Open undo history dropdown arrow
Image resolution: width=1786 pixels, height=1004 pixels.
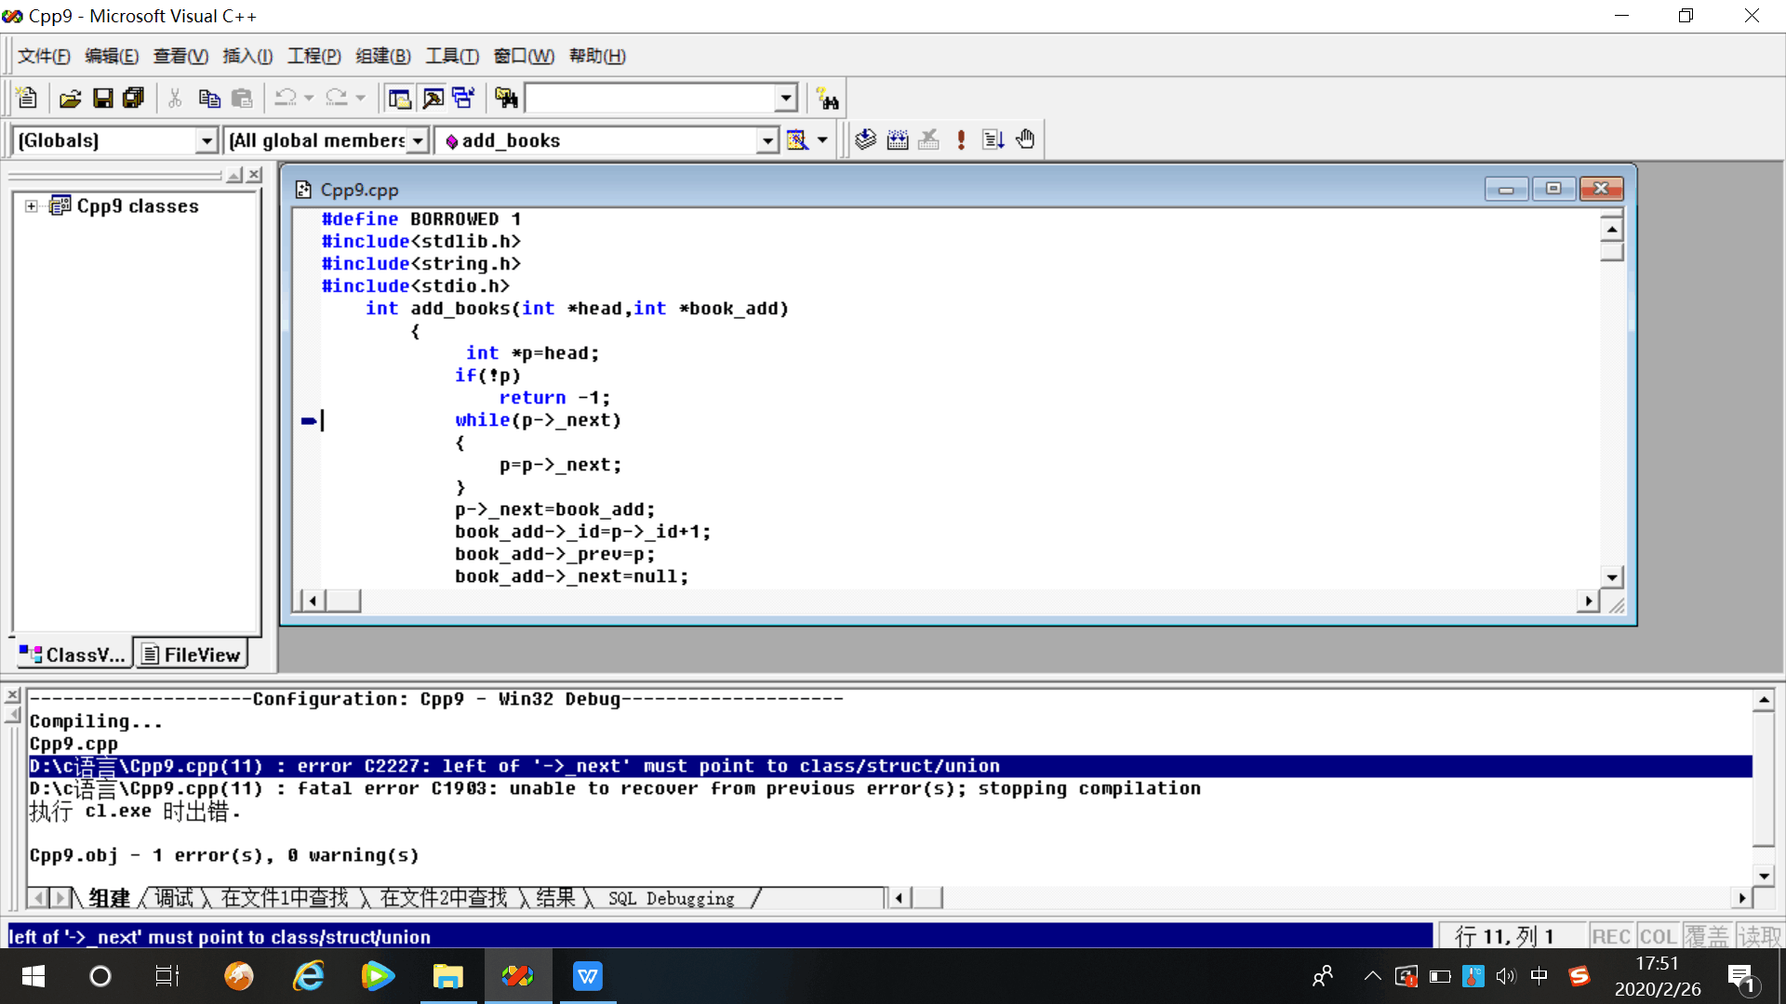tap(309, 98)
